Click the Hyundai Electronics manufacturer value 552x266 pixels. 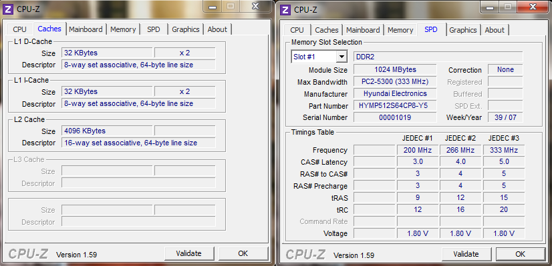395,93
